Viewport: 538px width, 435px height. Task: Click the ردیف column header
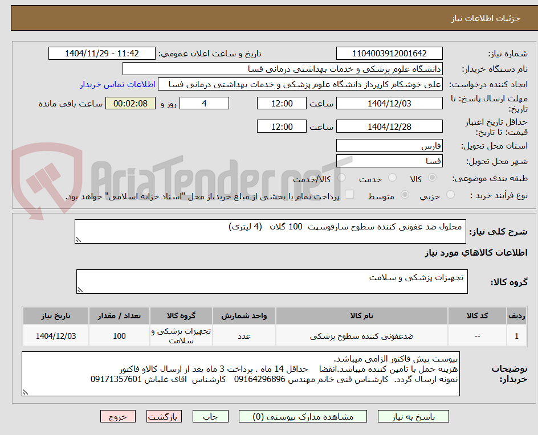516,315
